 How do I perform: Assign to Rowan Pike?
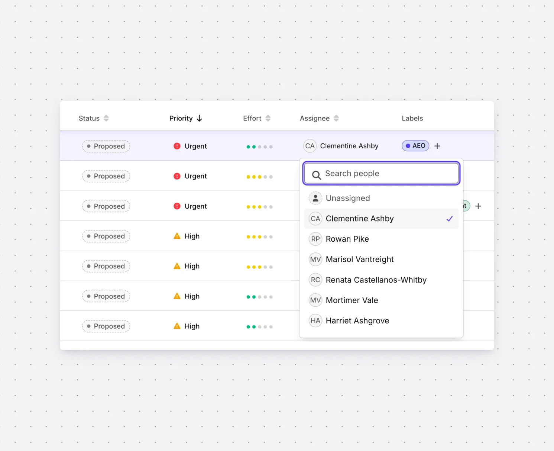(381, 239)
